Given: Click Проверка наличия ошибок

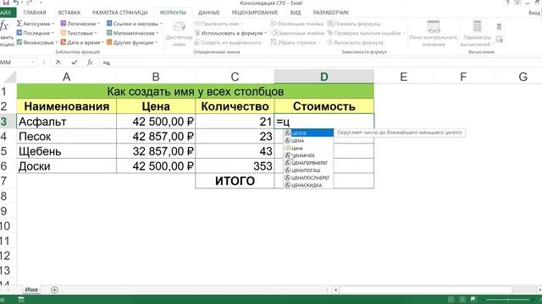Looking at the screenshot, I should (x=366, y=33).
